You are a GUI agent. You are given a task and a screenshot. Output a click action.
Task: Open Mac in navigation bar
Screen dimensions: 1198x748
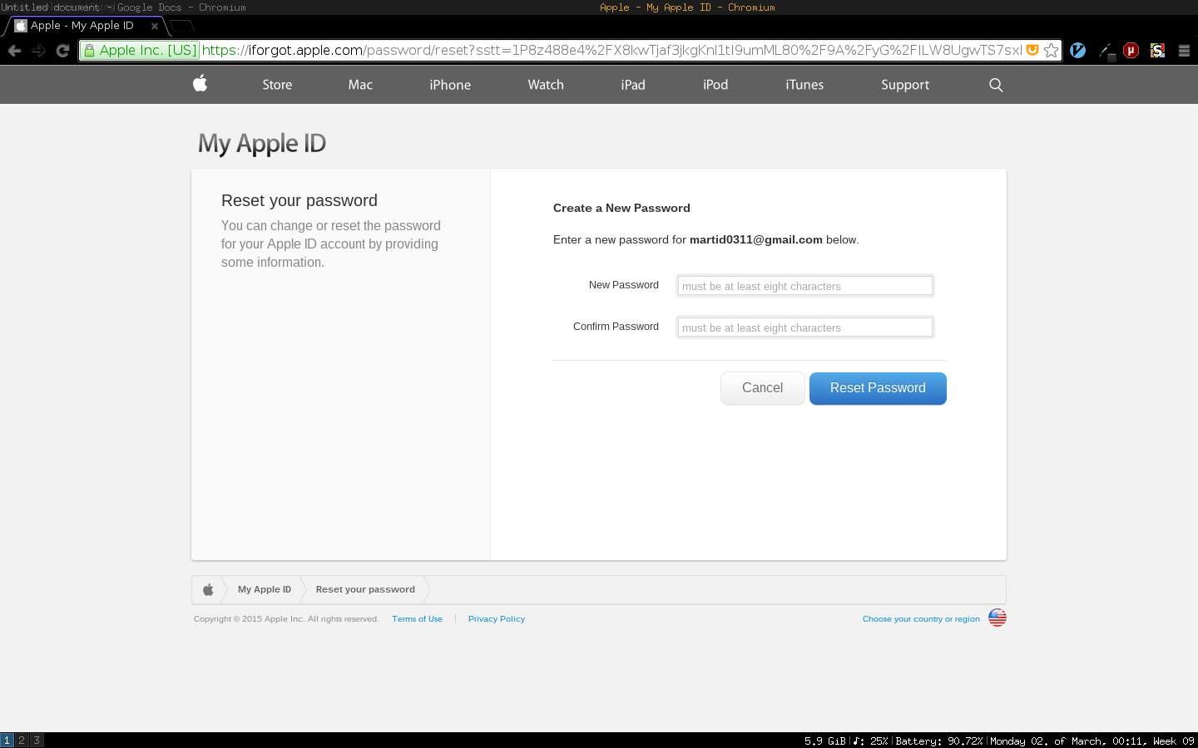360,85
